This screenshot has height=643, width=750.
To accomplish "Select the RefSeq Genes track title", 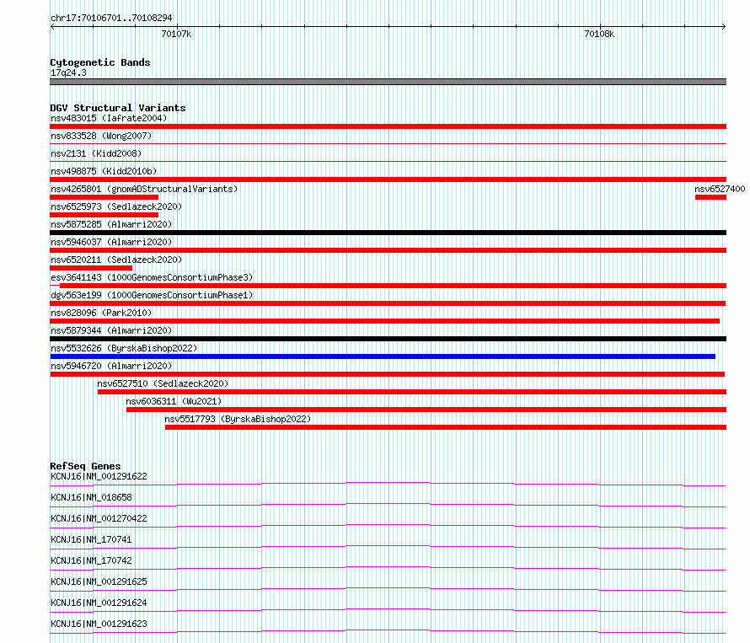I will [x=85, y=466].
